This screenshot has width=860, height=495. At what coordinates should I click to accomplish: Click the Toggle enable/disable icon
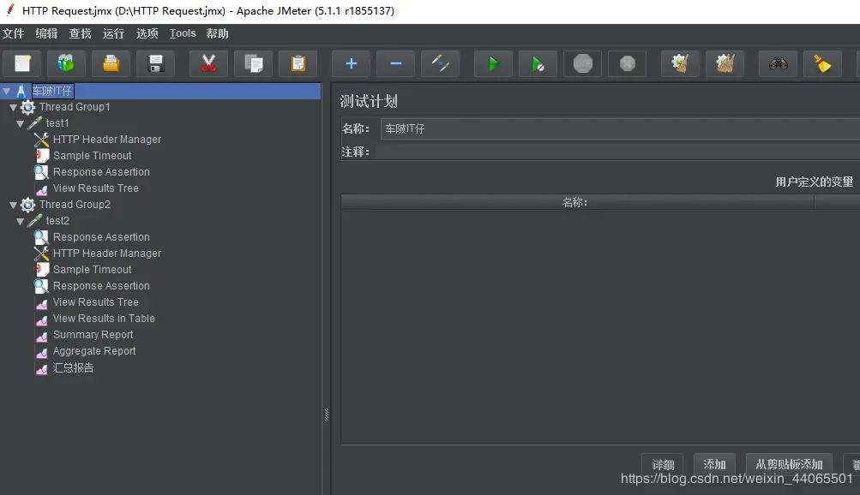[441, 63]
